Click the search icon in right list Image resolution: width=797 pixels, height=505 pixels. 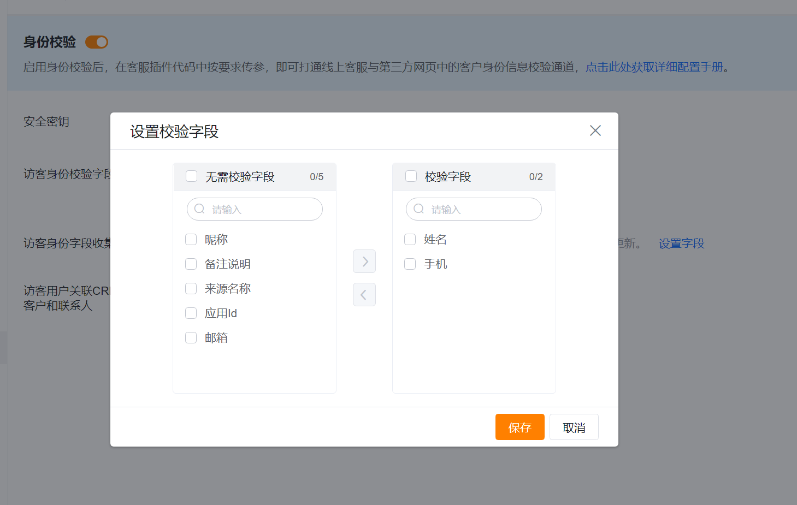coord(419,209)
